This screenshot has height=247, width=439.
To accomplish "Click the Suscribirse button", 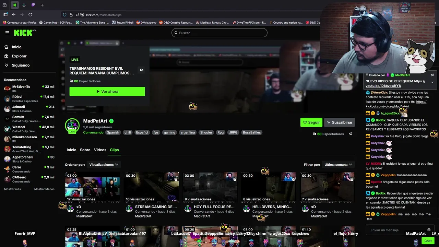I will (x=340, y=122).
